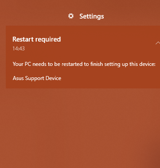
Task: Open the Restart required notification title
Action: coord(37,39)
